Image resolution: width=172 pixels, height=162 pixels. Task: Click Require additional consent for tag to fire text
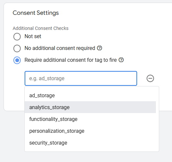[x=70, y=60]
